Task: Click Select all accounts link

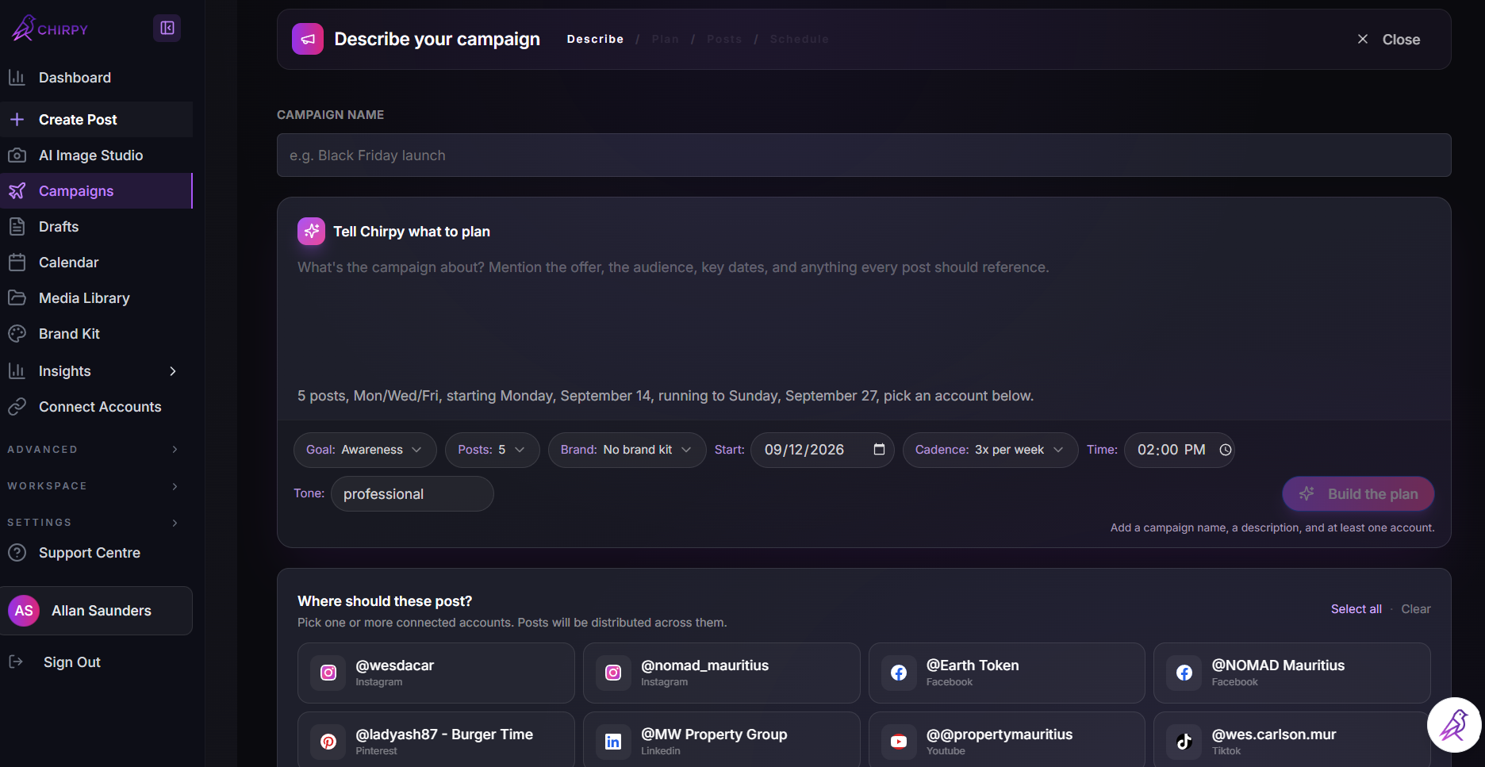Action: coord(1356,609)
